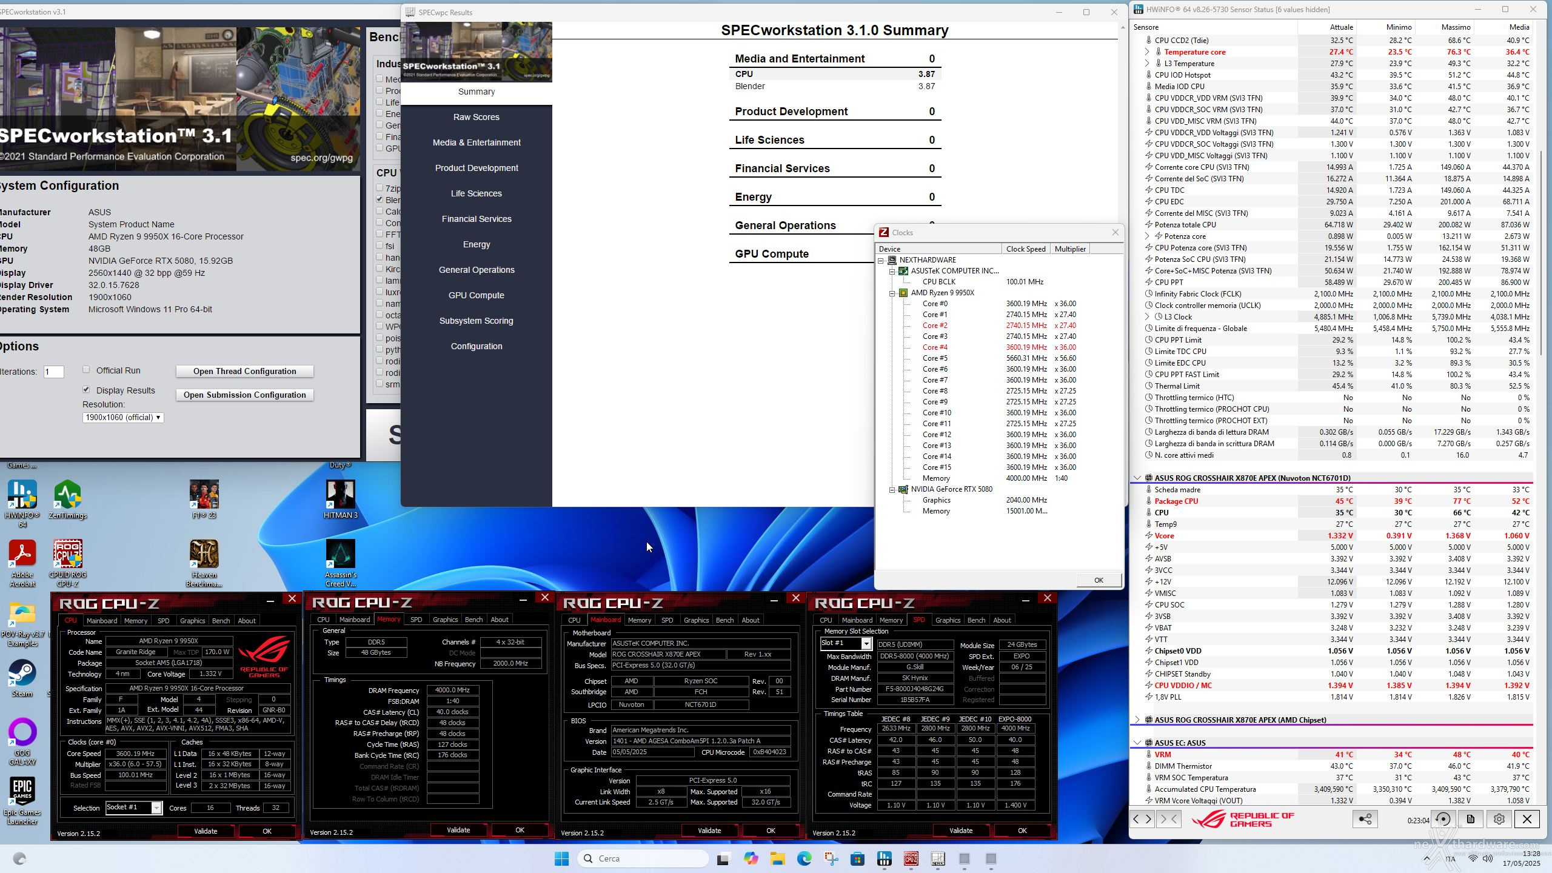Switch to Caches-showing CPU-Z window's Bench tab
Image resolution: width=1552 pixels, height=873 pixels.
click(221, 621)
